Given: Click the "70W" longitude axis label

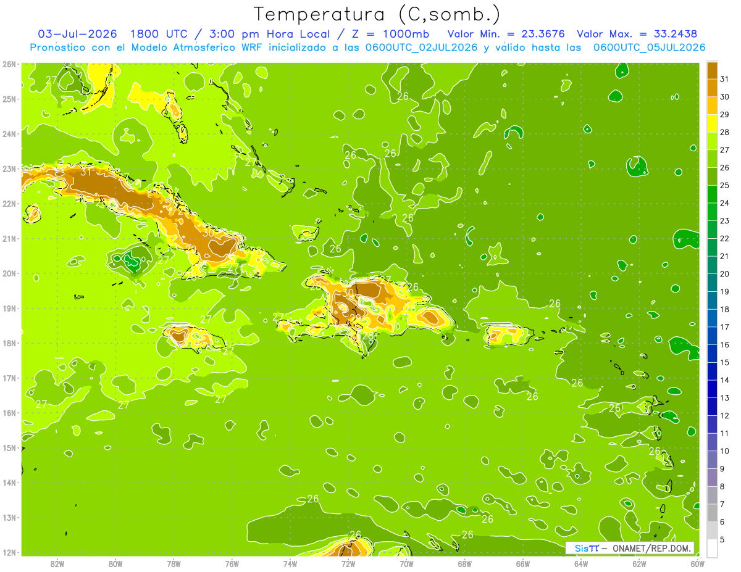Looking at the screenshot, I should (x=406, y=563).
